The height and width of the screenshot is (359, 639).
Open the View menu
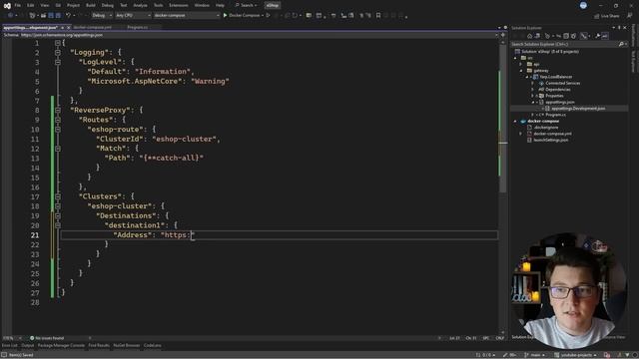tap(44, 5)
